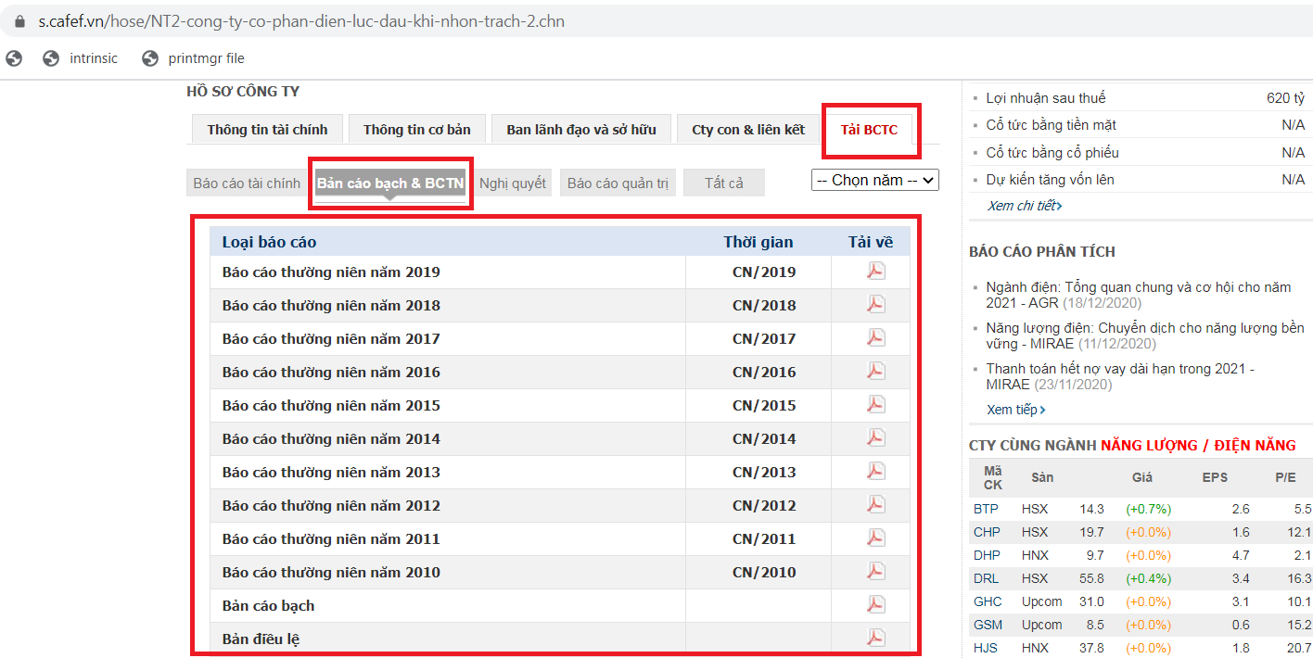Select the Tất cả filter

723,183
